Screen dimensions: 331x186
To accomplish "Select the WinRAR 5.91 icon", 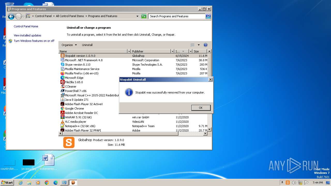I will pyautogui.click(x=62, y=117).
